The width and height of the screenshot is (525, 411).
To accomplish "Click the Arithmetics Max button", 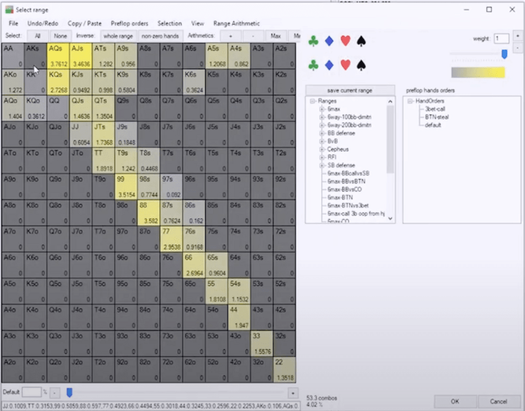I will pos(275,36).
